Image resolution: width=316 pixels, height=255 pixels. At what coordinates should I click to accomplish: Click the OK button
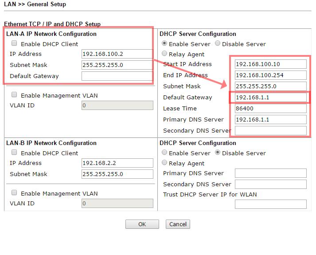click(x=142, y=224)
